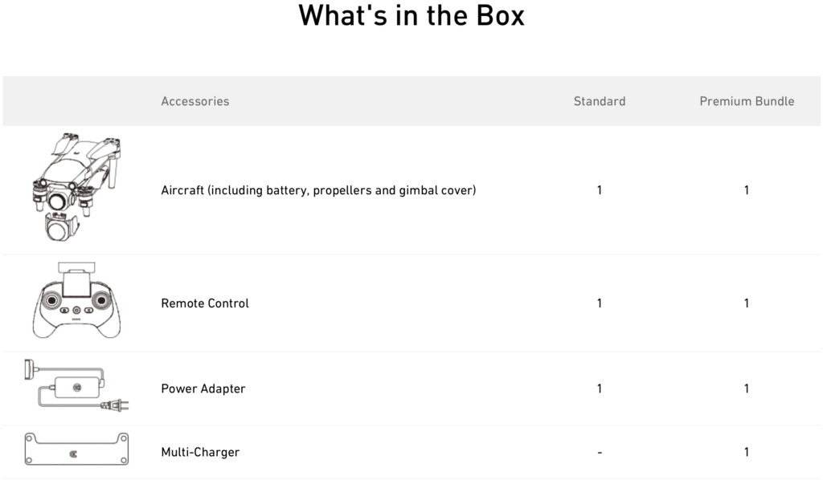Click the Remote Control Premium Bundle quantity

pyautogui.click(x=747, y=303)
